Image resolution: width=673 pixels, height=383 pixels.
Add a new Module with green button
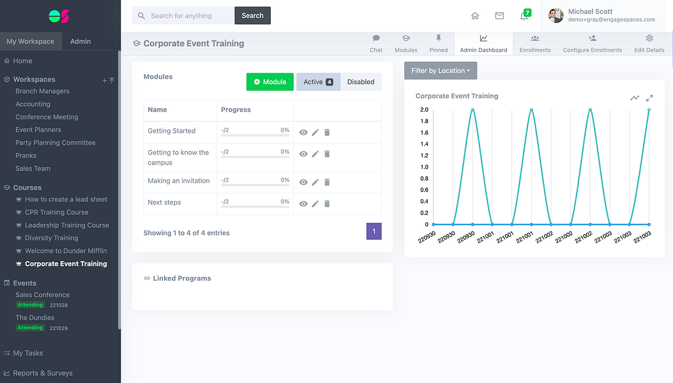tap(270, 82)
